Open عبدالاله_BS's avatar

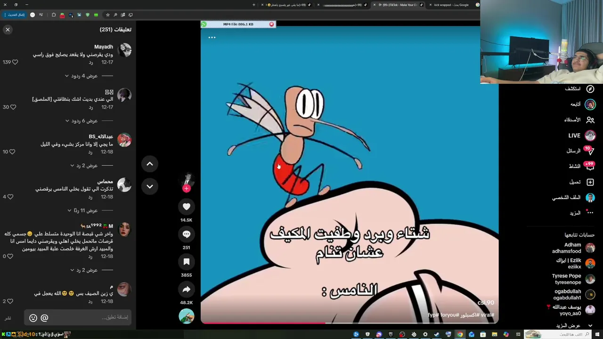pos(124,140)
